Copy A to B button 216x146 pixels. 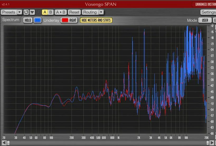[x=61, y=12]
